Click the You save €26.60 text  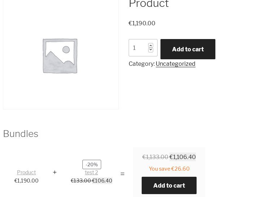click(169, 168)
